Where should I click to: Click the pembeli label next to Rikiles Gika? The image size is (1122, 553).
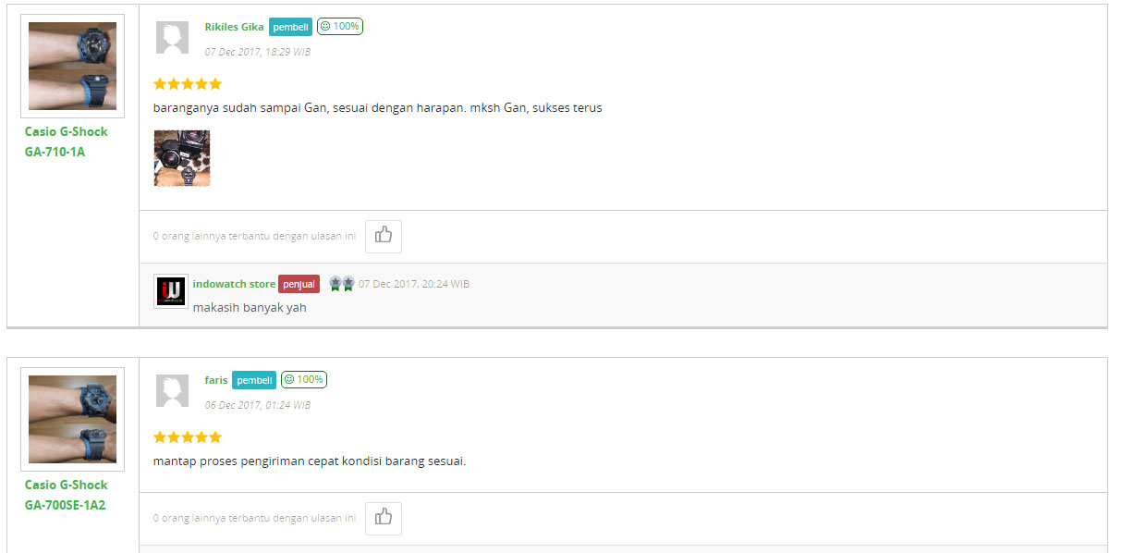pyautogui.click(x=290, y=27)
